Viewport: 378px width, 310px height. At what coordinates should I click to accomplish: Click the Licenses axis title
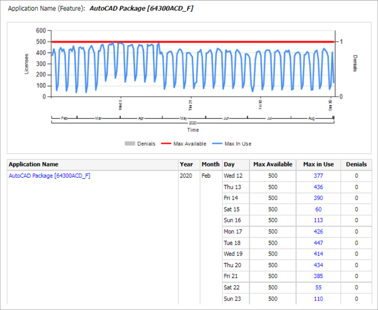pos(27,64)
